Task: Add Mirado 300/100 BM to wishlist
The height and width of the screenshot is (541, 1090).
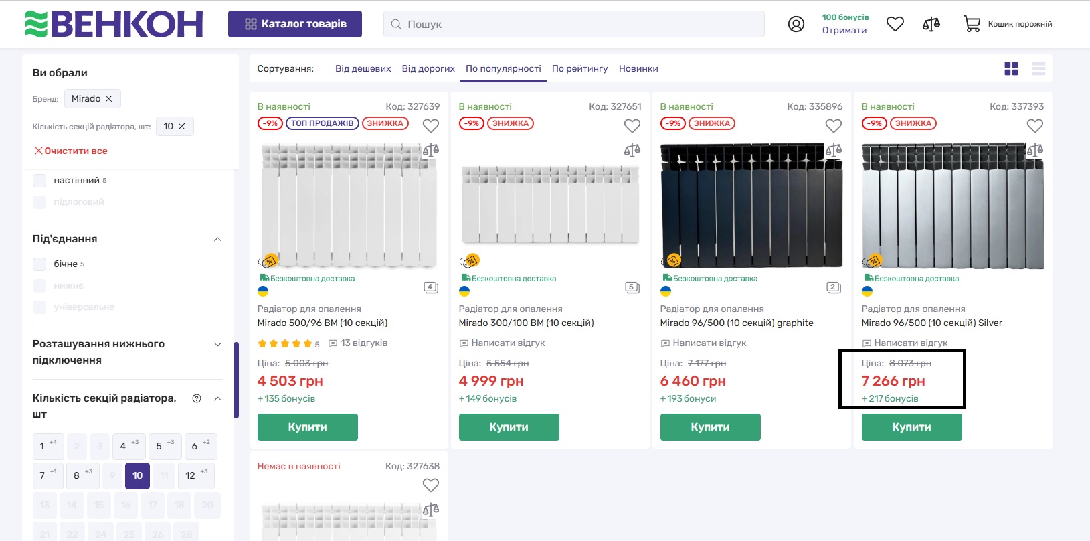Action: pyautogui.click(x=632, y=125)
